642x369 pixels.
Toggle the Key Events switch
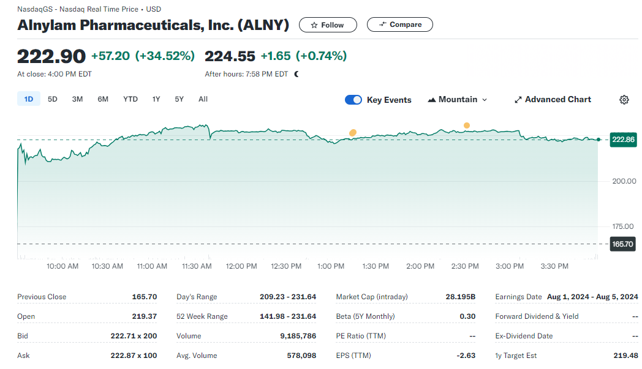point(353,100)
